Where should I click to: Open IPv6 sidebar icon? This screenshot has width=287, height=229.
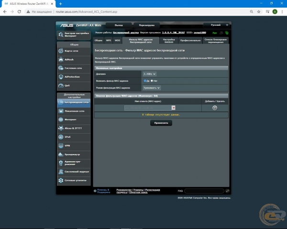click(61, 137)
